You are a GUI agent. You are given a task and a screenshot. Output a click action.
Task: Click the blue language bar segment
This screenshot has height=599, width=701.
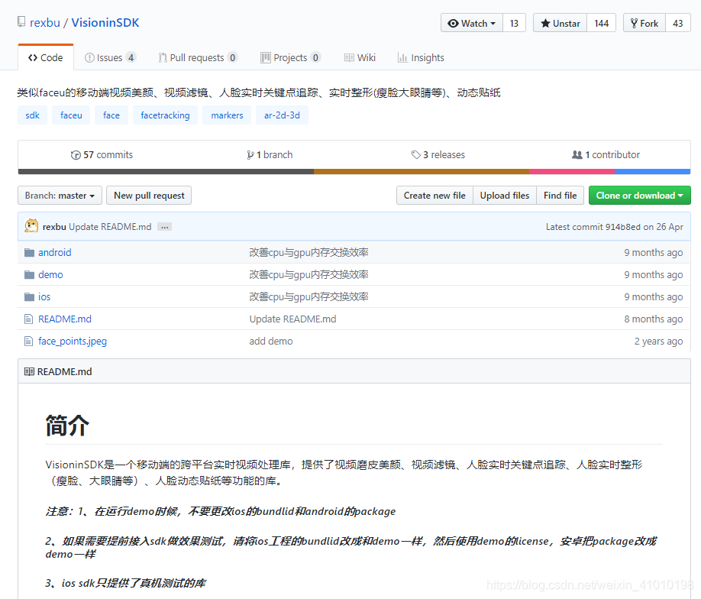(653, 171)
